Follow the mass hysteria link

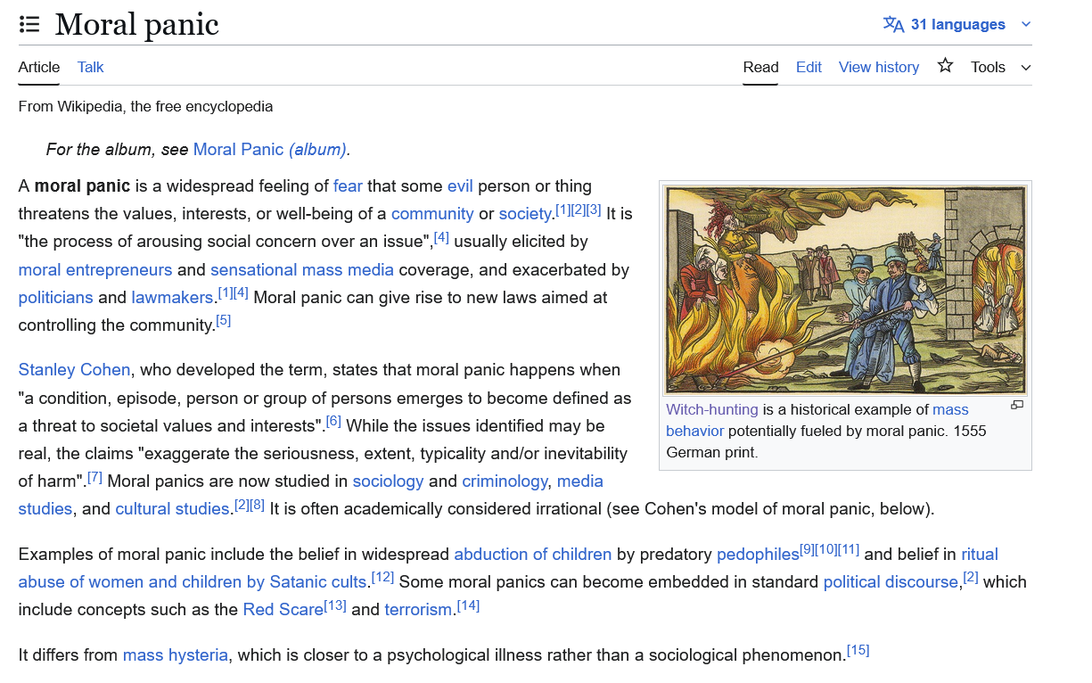click(x=176, y=654)
